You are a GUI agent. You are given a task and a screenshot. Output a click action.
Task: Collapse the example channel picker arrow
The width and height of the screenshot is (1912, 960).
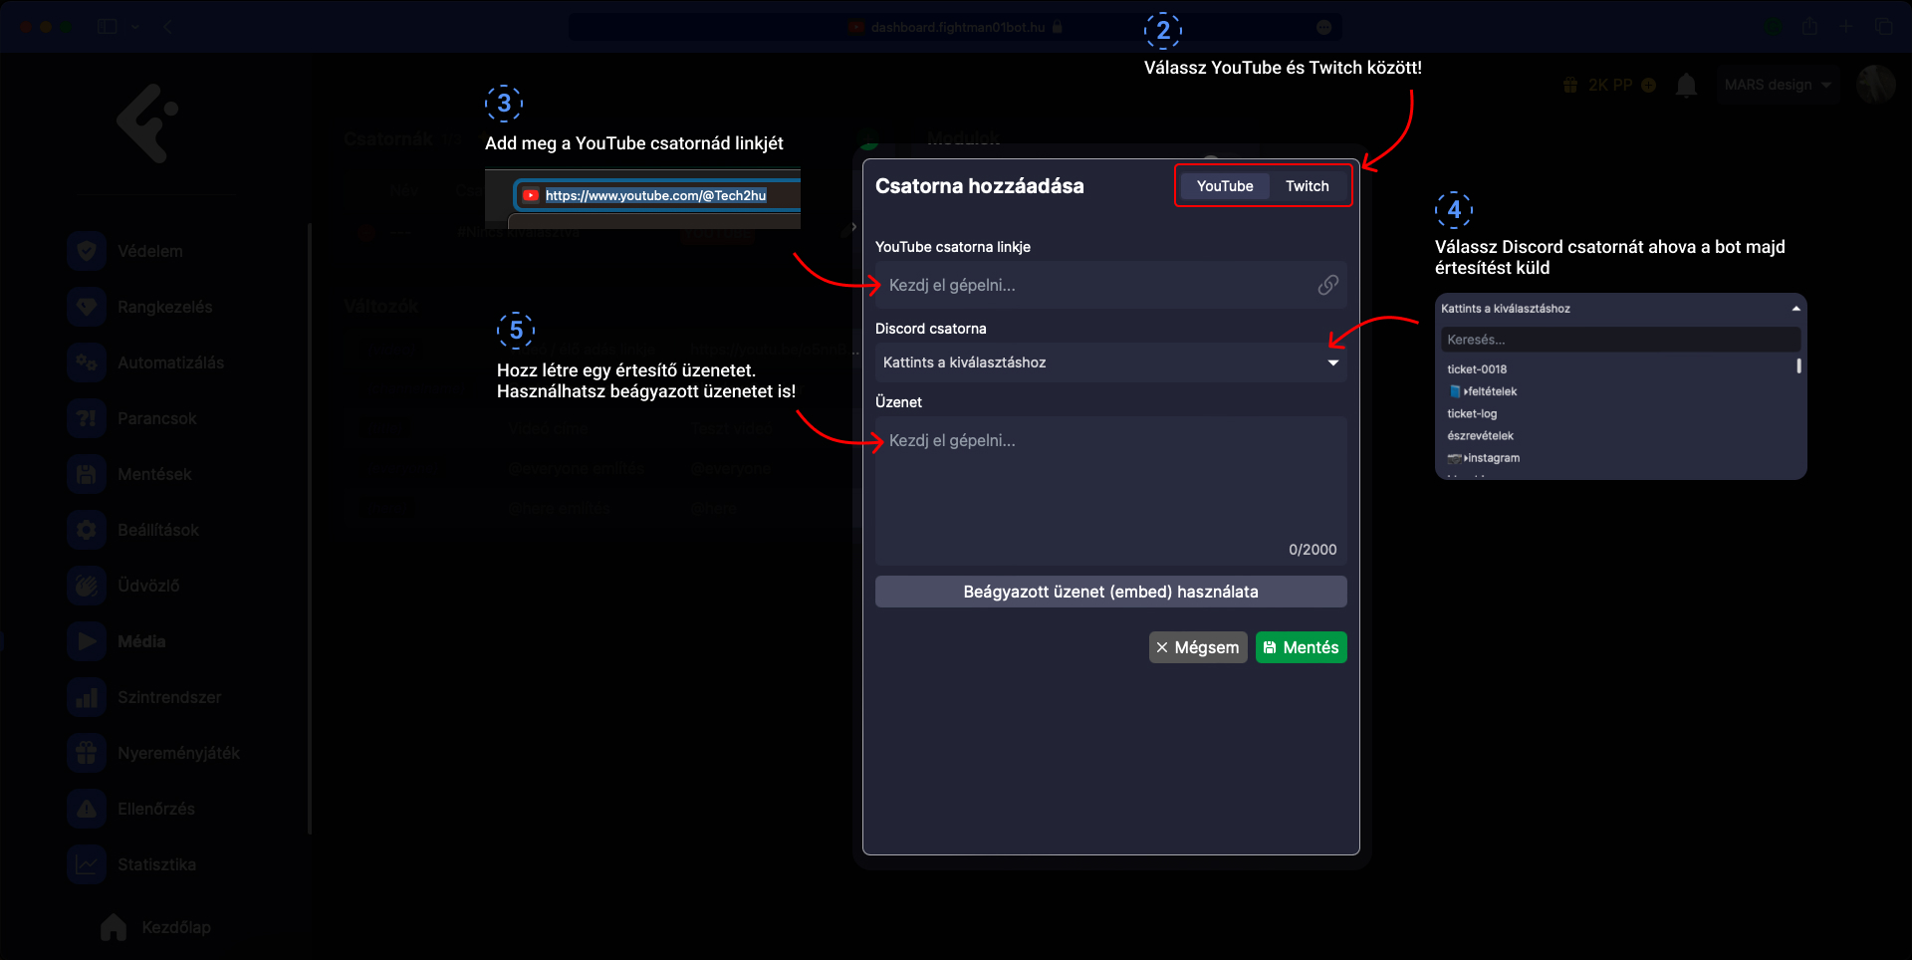(1795, 309)
